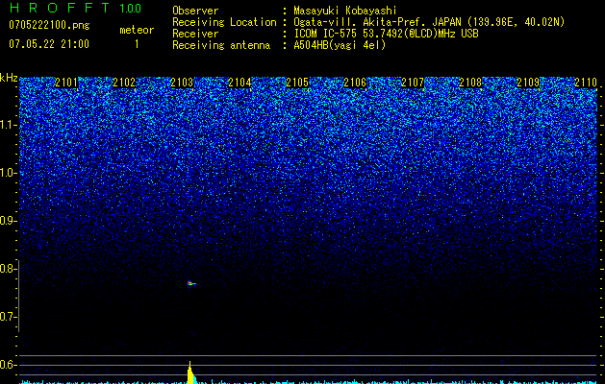Viewport: 605px width, 384px height.
Task: Click the kHz axis unit label
Action: 9,78
